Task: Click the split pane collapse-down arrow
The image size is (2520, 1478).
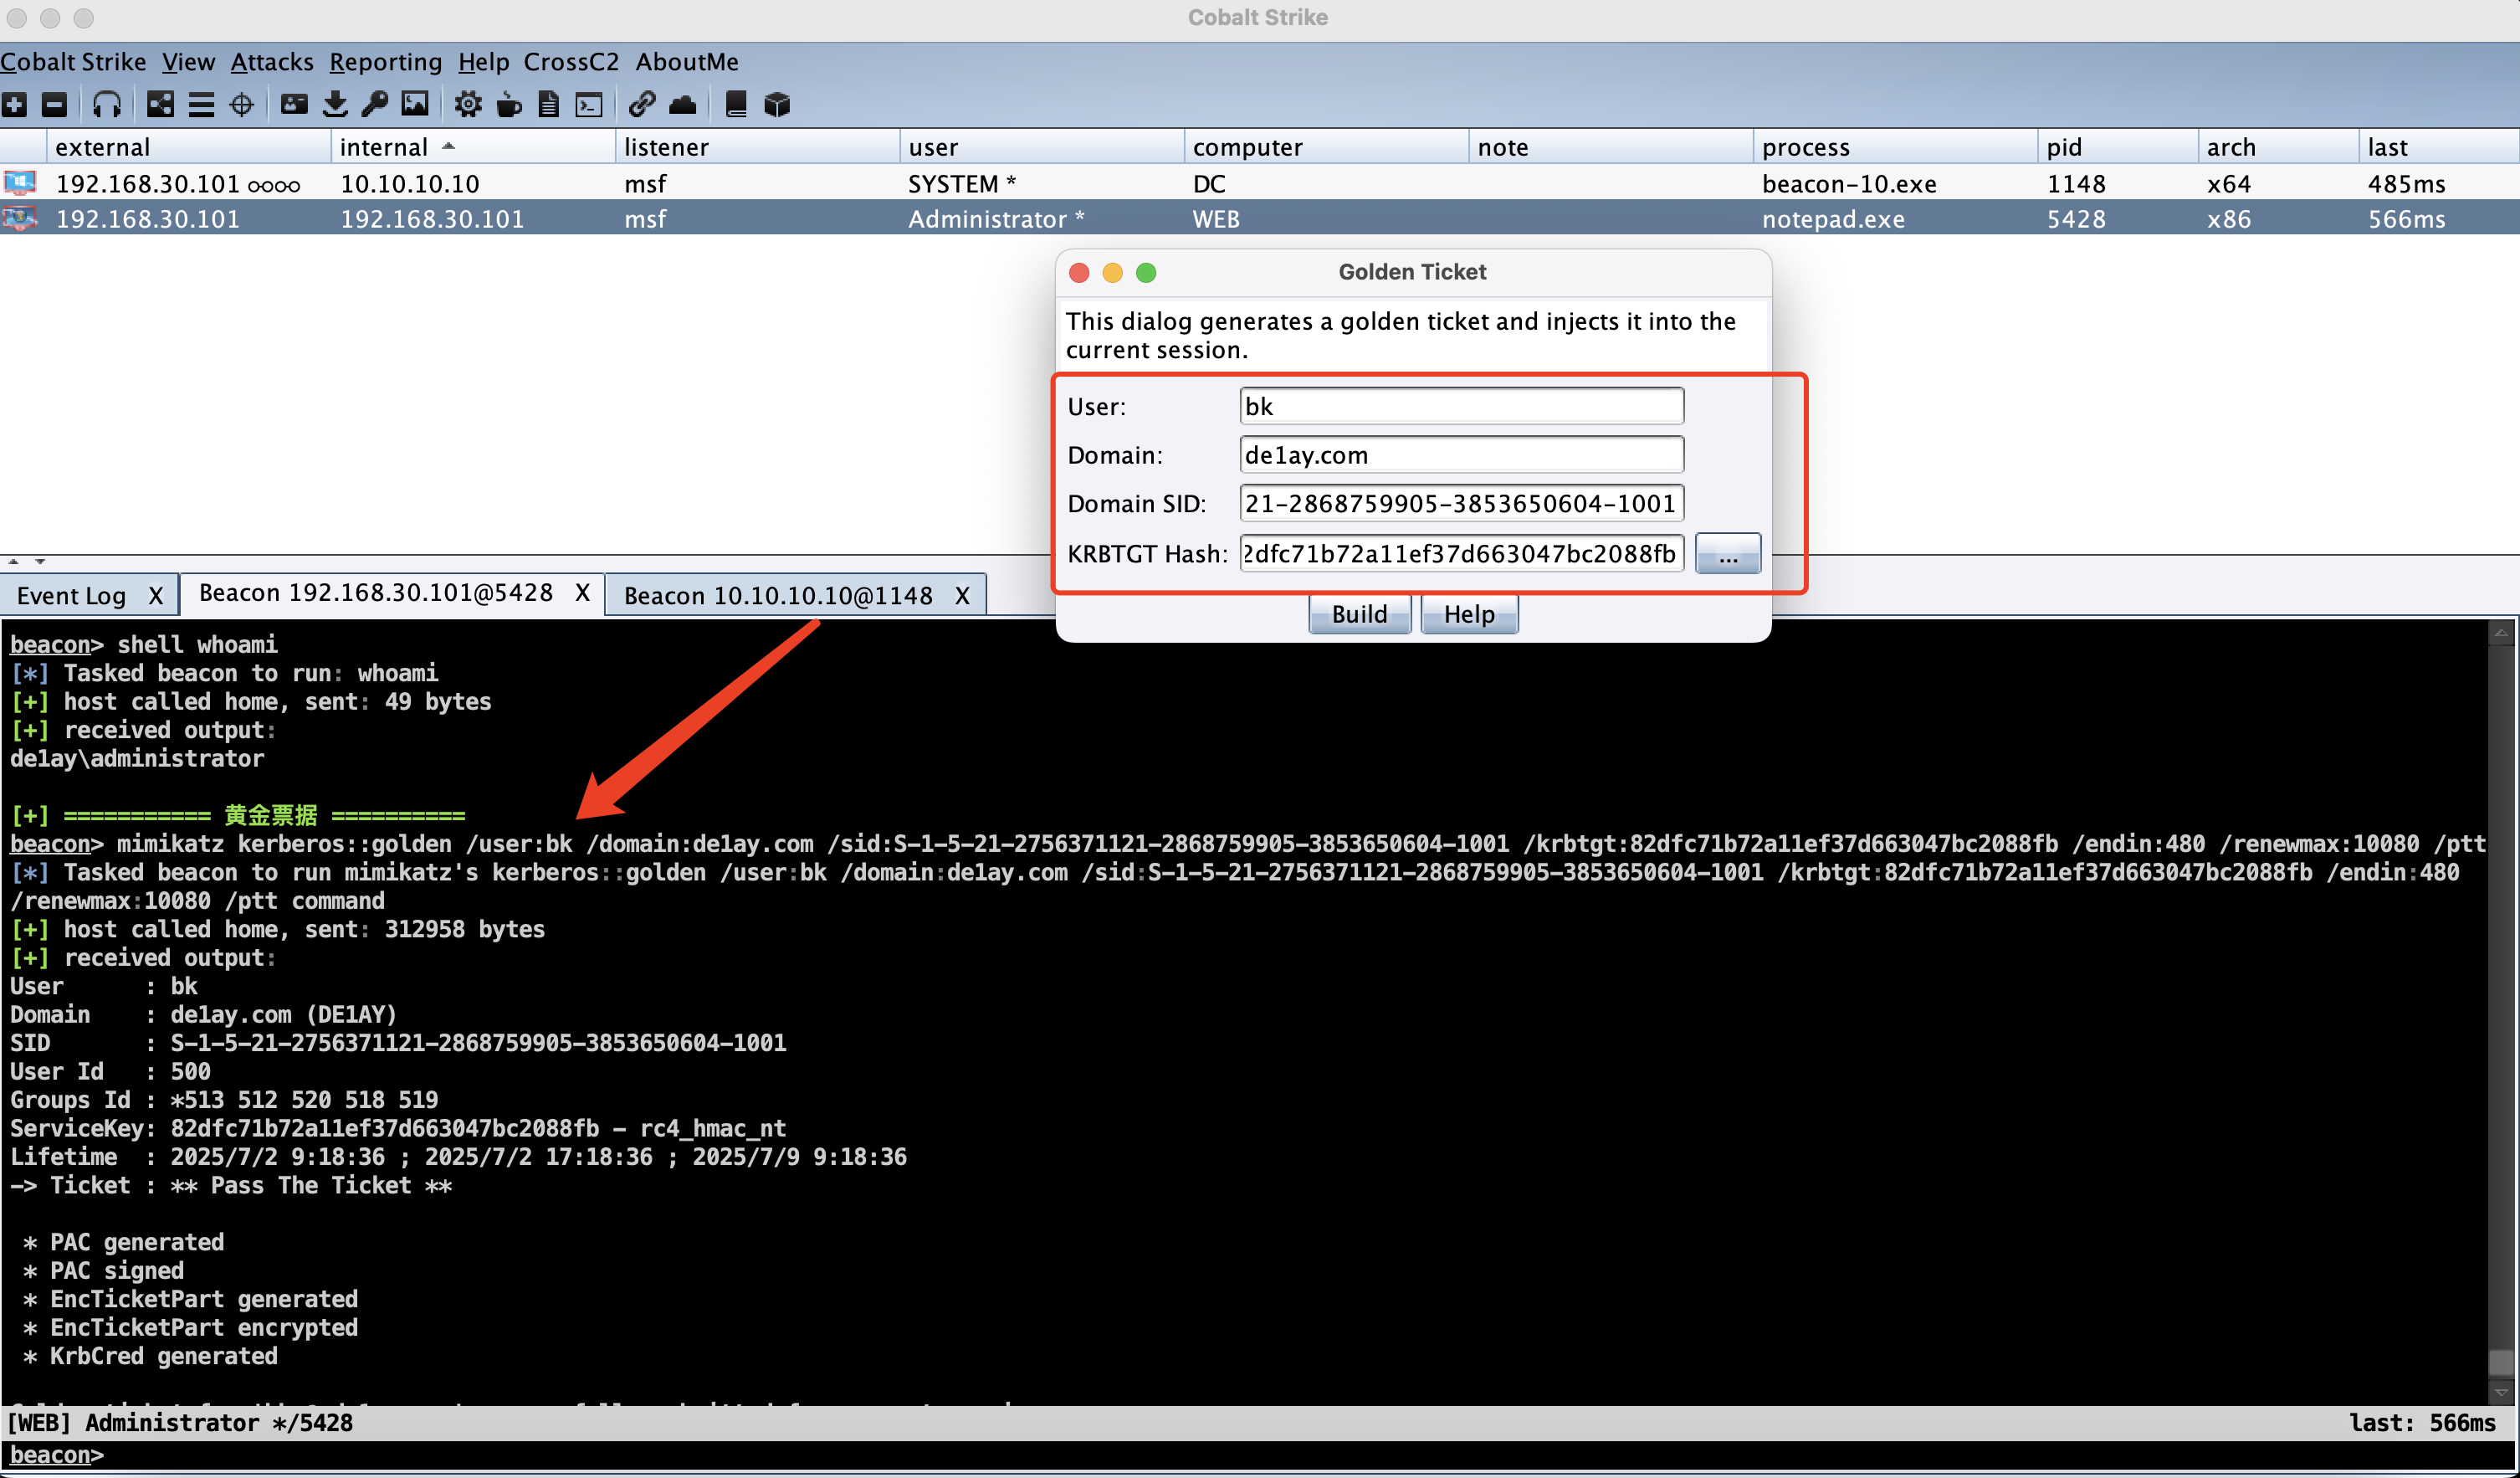Action: pyautogui.click(x=40, y=561)
